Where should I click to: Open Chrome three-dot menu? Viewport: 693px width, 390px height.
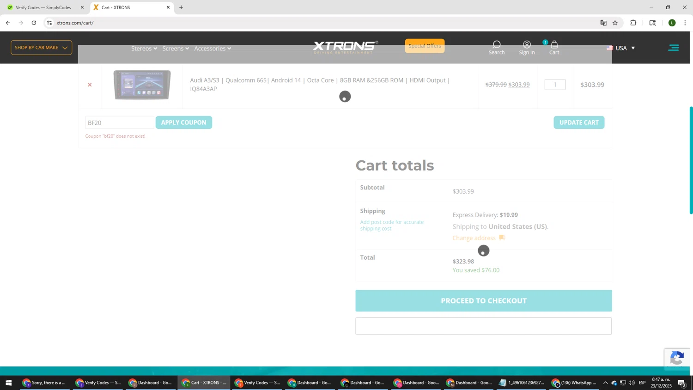click(x=685, y=23)
